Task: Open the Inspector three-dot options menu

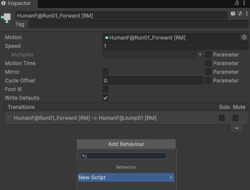Action: [244, 3]
